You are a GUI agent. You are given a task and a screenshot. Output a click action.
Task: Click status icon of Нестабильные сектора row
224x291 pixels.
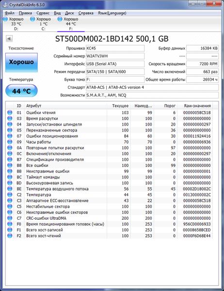10,207
